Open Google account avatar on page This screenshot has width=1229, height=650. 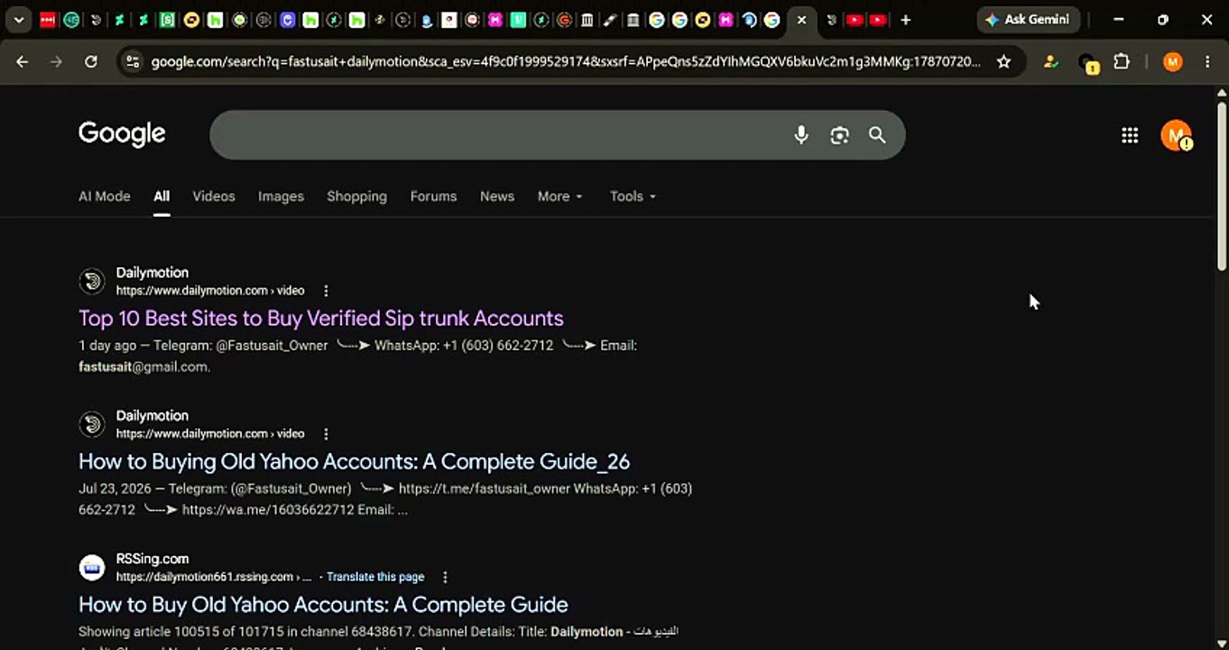(x=1176, y=135)
